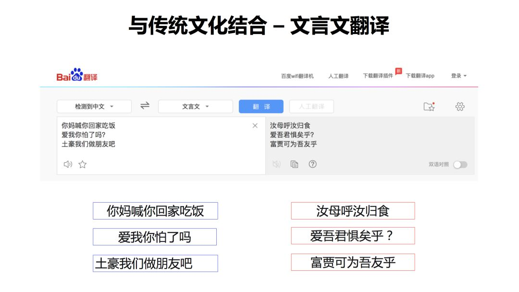Play audio of the source text
This screenshot has height=292, width=519.
68,164
